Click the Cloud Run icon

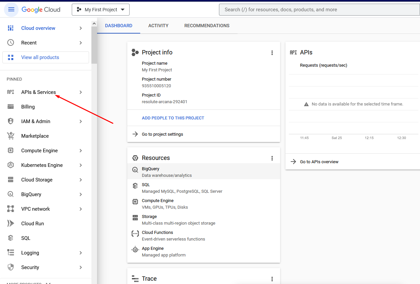11,224
